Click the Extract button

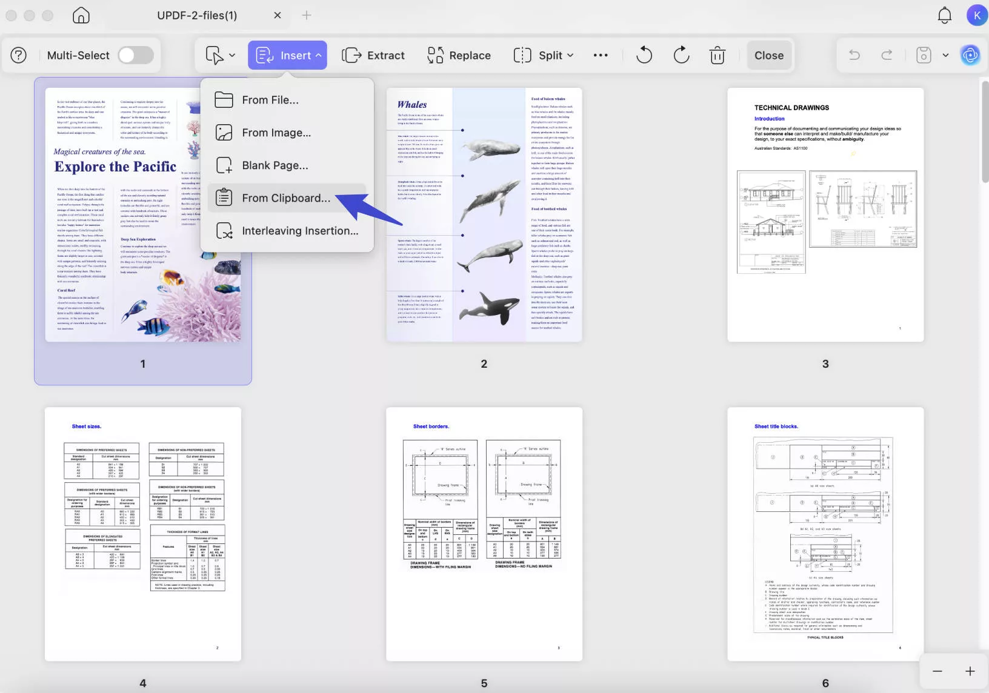tap(373, 55)
